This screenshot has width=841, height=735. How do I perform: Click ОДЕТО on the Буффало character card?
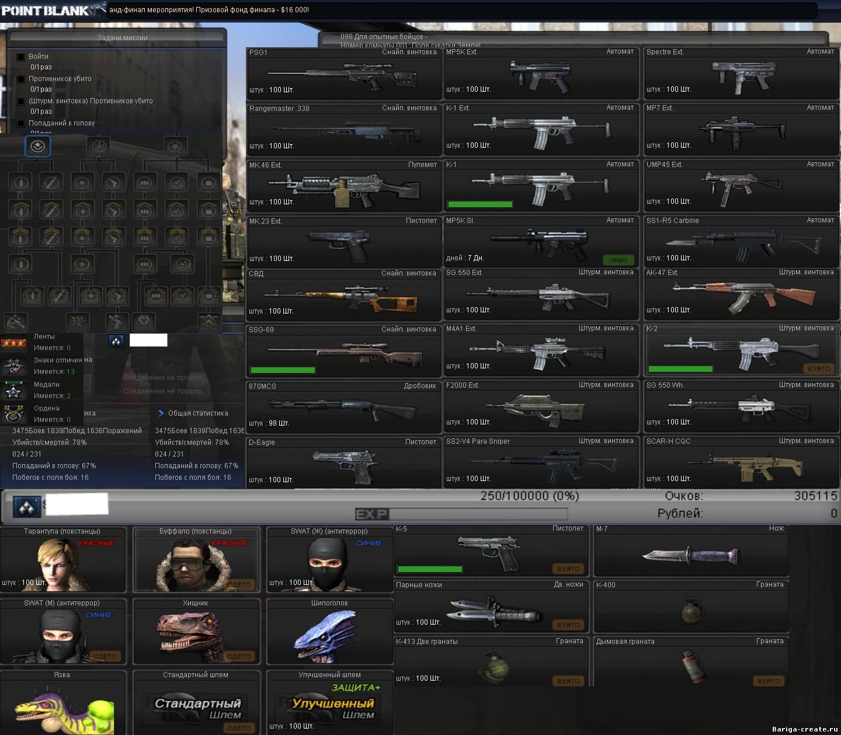239,584
